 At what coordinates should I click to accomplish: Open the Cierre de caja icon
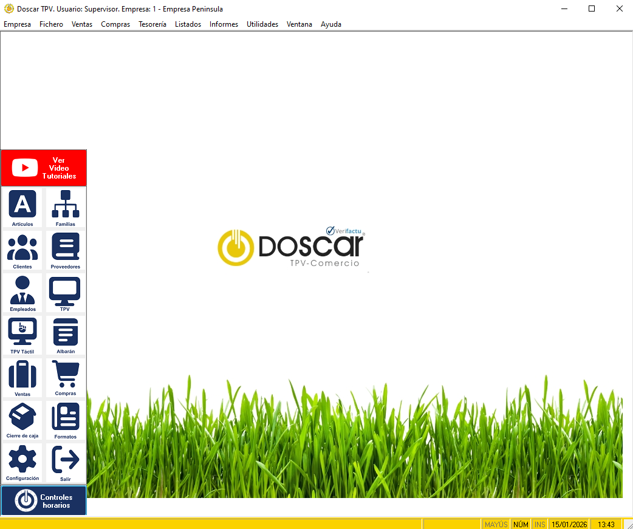tap(22, 418)
